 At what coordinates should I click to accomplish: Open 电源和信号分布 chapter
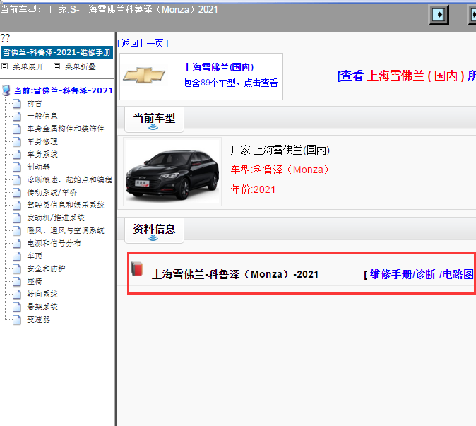[x=54, y=244]
